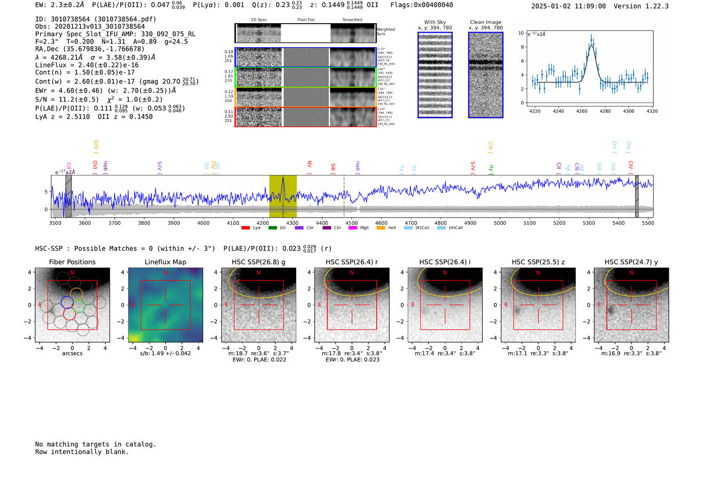This screenshot has width=704, height=479.
Task: Open the Lineflux Map image
Action: pyautogui.click(x=165, y=305)
